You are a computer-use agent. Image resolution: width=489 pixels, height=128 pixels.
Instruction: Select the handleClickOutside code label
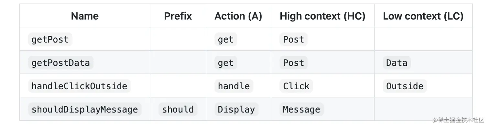(x=79, y=86)
